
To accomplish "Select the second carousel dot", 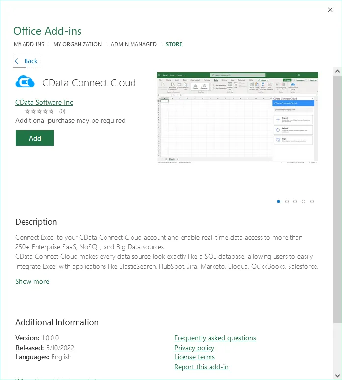I will point(287,201).
